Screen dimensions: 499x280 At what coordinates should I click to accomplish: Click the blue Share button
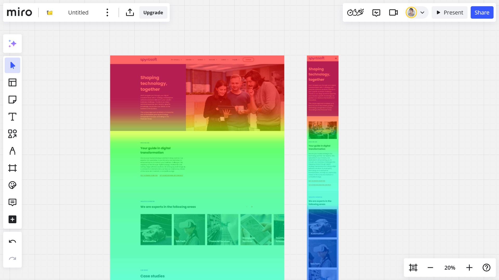pyautogui.click(x=482, y=12)
